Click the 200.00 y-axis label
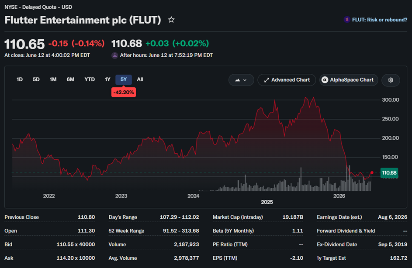 391,138
